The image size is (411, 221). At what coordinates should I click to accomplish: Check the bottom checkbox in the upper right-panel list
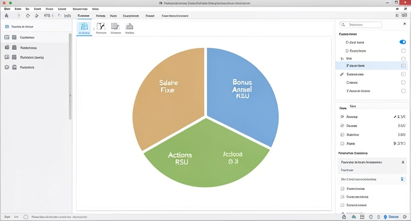(404, 91)
